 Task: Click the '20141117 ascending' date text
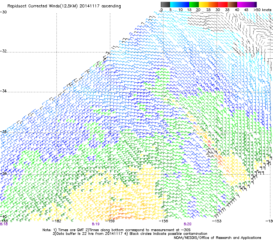click(100, 6)
